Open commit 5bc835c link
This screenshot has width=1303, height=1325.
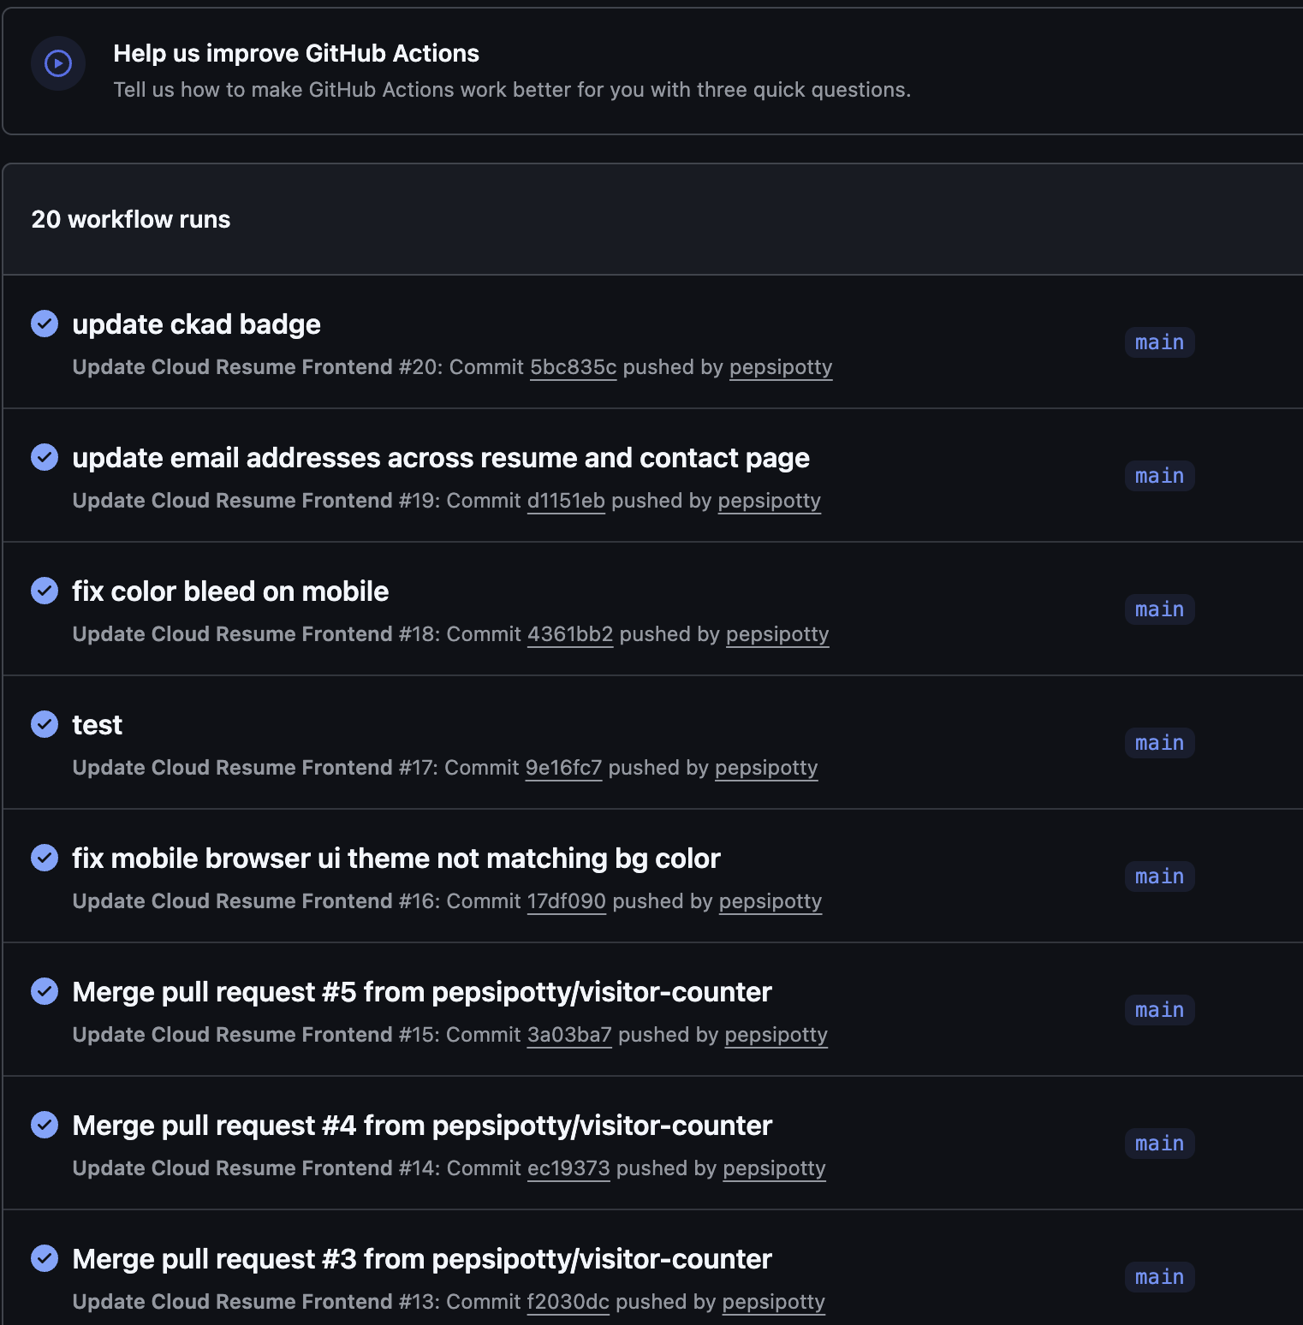(x=573, y=367)
